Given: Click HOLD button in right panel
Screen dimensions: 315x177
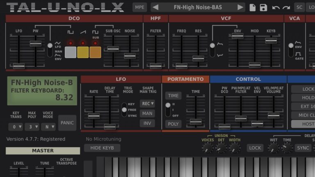Looking at the screenshot, I should 304,98.
